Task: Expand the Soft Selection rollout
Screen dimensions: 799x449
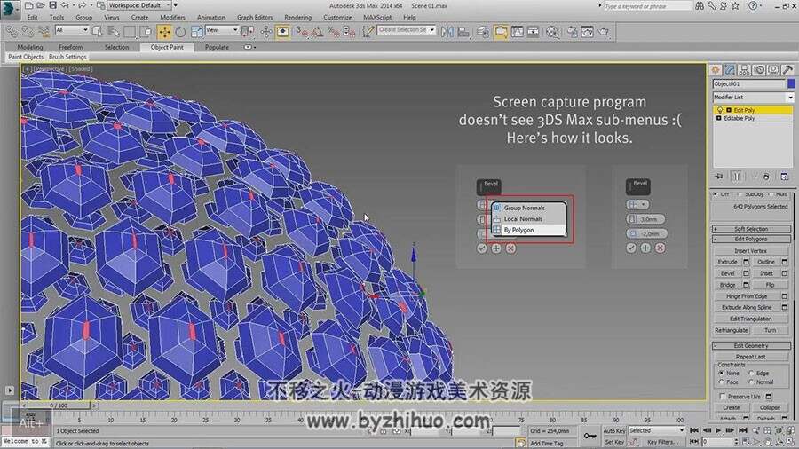Action: [x=752, y=229]
